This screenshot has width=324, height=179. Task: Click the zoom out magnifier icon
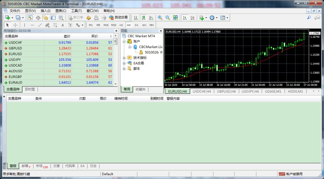coord(168,18)
